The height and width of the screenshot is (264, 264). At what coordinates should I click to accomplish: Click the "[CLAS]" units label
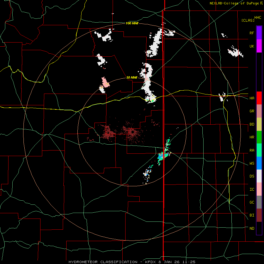[x=248, y=20]
